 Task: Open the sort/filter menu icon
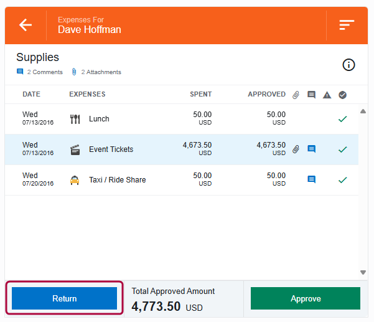[347, 25]
